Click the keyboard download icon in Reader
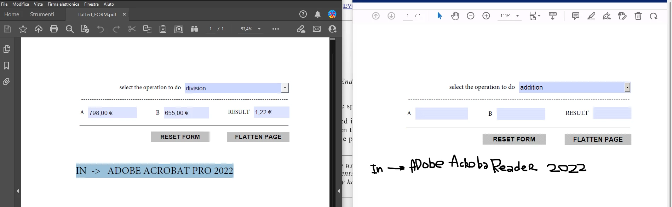The height and width of the screenshot is (207, 672). [x=553, y=16]
